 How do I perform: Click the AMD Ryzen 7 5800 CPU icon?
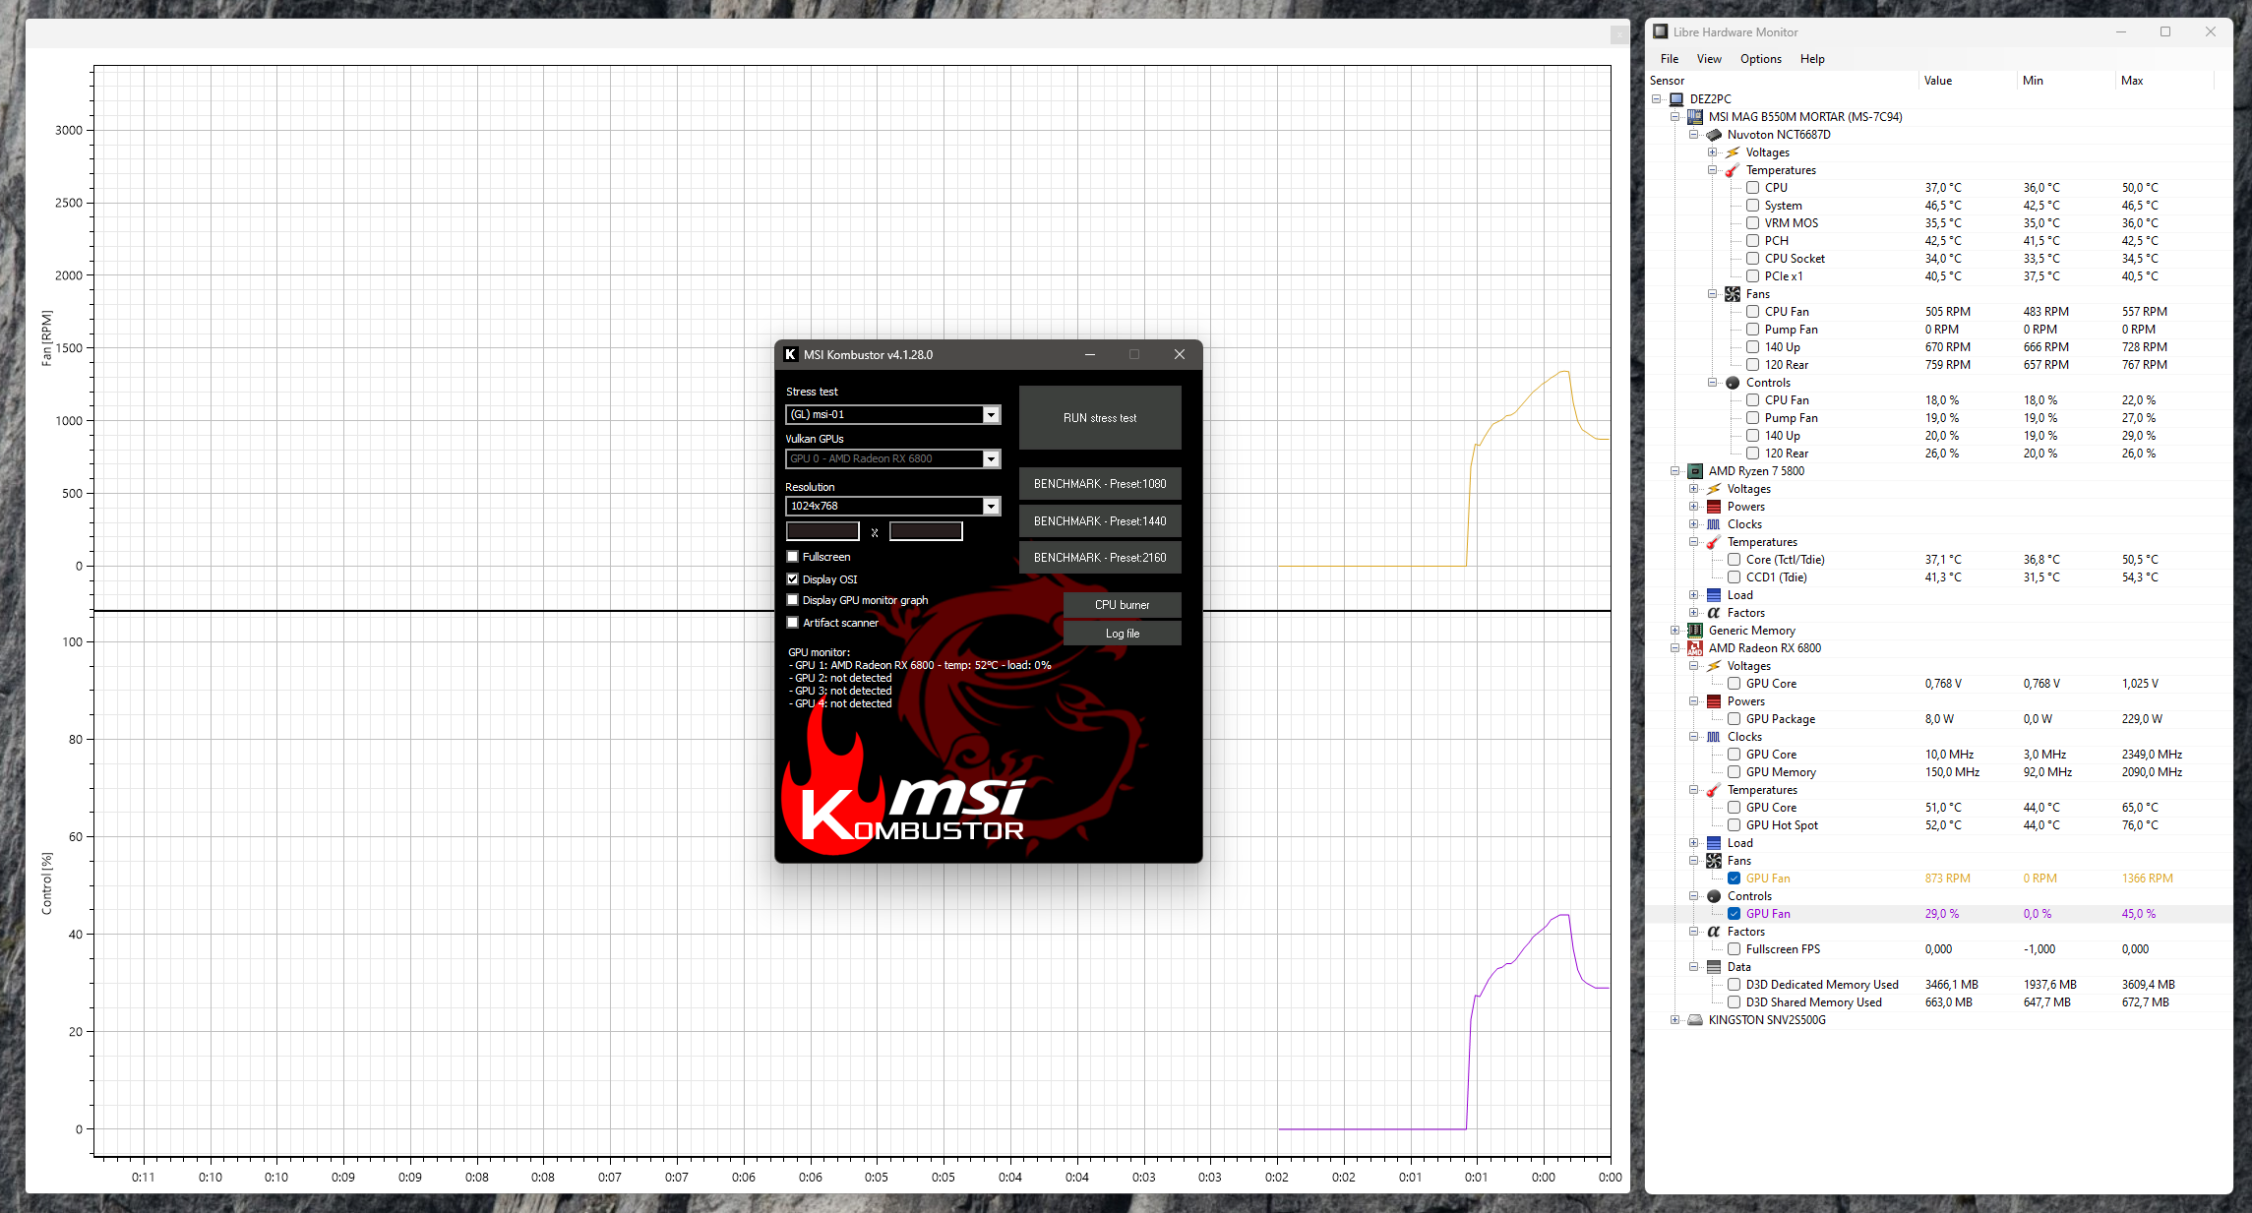click(x=1695, y=471)
